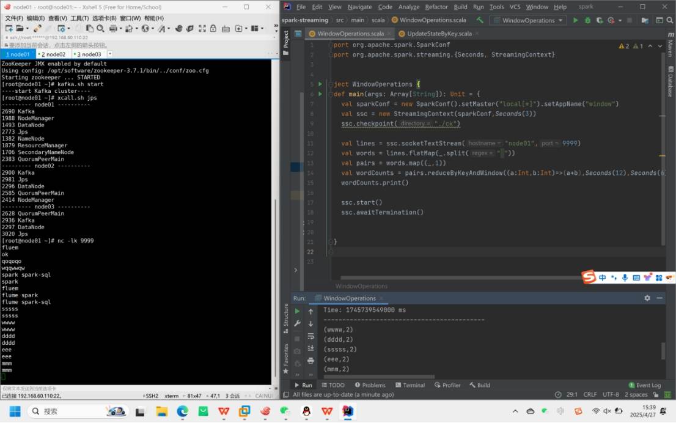Click the lock icon in Xshell toolbar
This screenshot has width=676, height=423.
click(213, 29)
